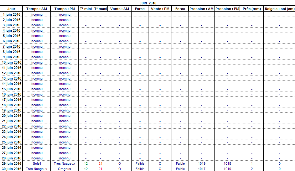Select the Temps : PM header cell
295x171 pixels.
point(65,9)
